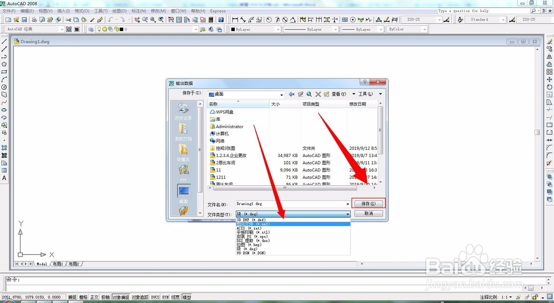Click the Cut (scissors) toolbar icon
This screenshot has height=303, width=554.
(x=68, y=20)
